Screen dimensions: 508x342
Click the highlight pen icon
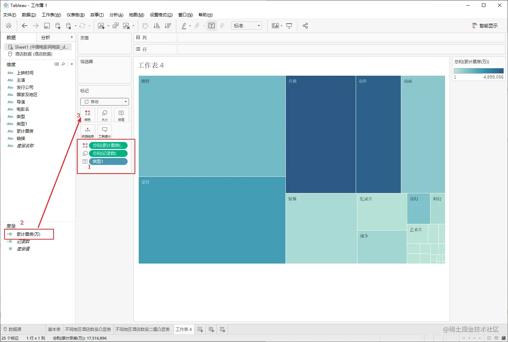pos(184,26)
